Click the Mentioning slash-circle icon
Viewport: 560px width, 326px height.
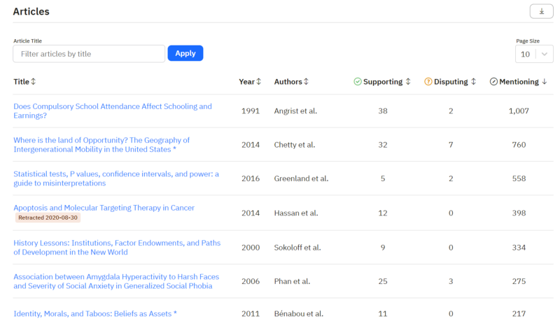493,82
